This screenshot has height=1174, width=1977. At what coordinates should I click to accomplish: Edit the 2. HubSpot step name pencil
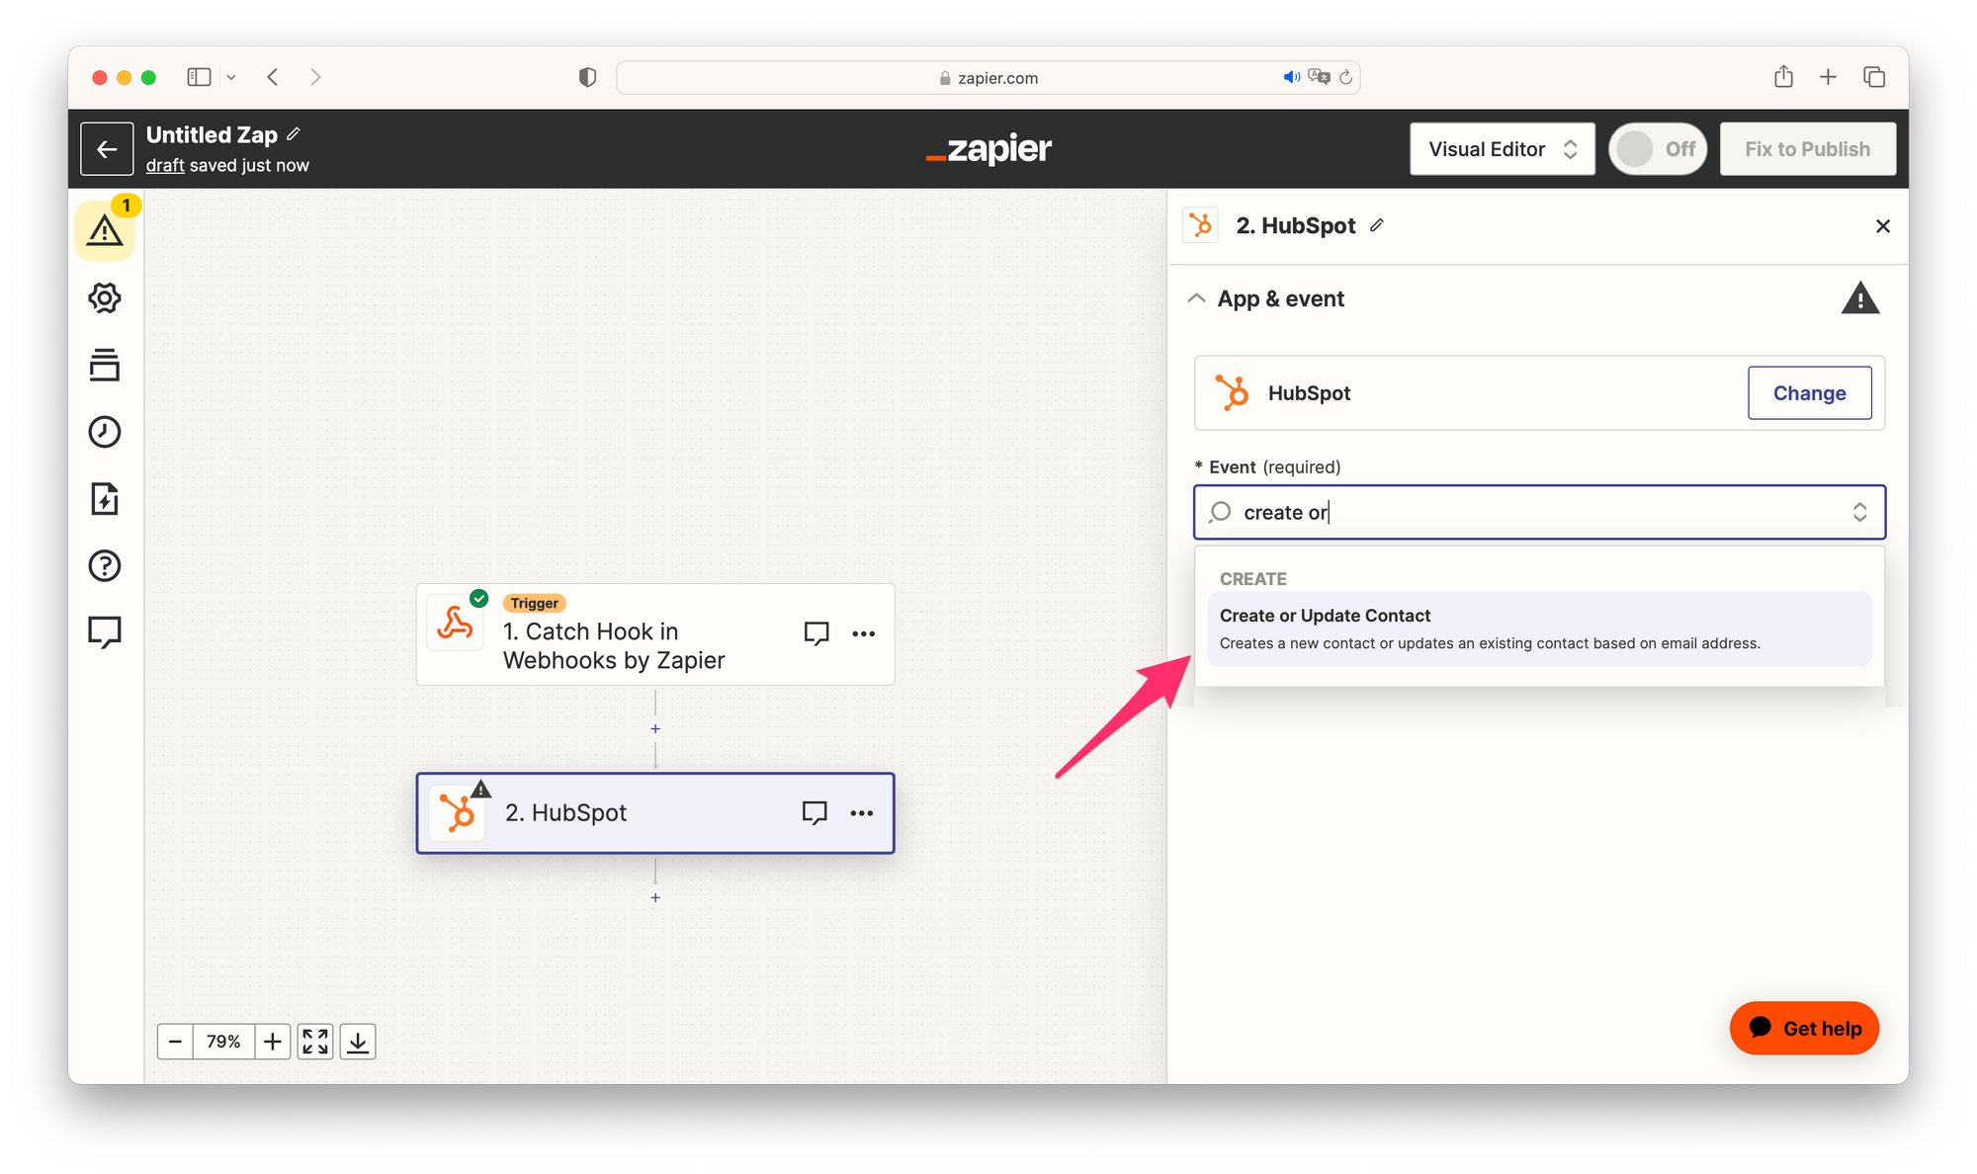pyautogui.click(x=1377, y=225)
